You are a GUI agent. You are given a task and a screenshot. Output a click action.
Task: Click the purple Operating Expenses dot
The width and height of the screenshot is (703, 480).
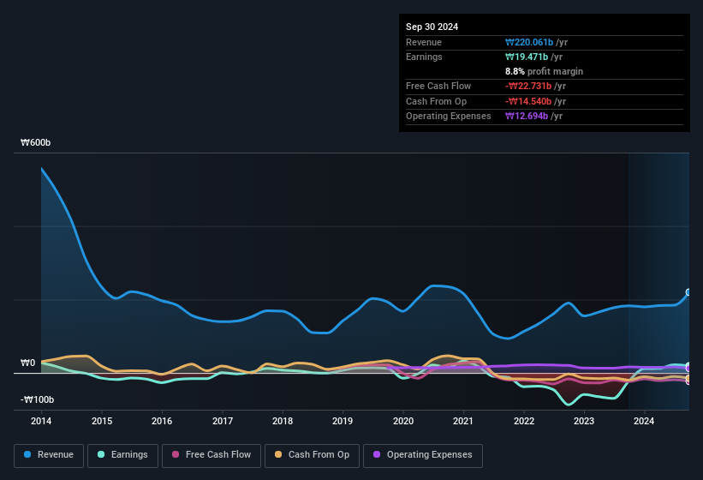378,454
